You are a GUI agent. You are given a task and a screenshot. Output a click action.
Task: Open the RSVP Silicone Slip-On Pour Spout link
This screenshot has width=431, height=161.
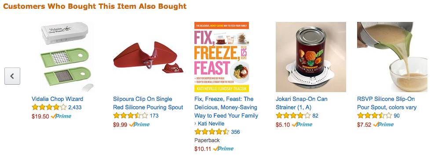387,103
